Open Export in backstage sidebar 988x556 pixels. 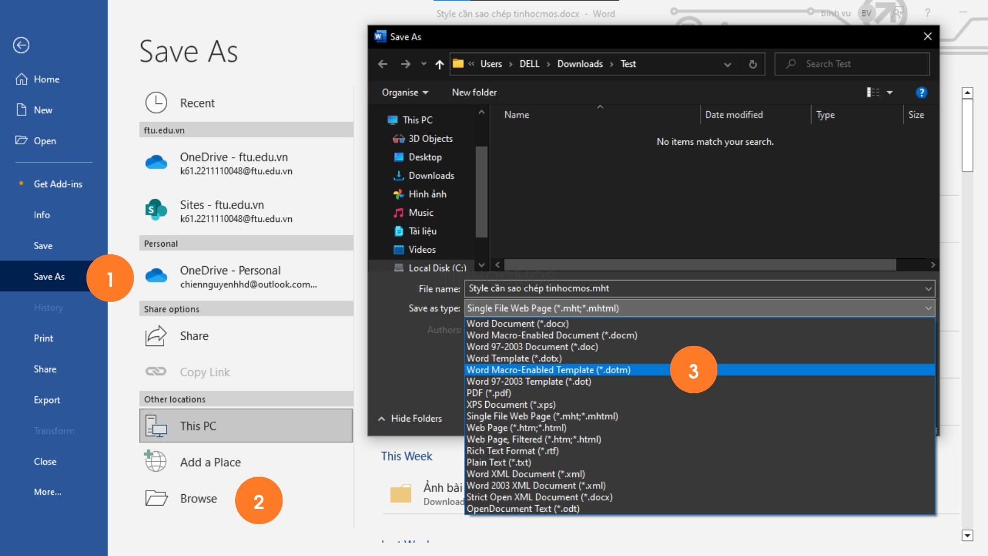47,400
